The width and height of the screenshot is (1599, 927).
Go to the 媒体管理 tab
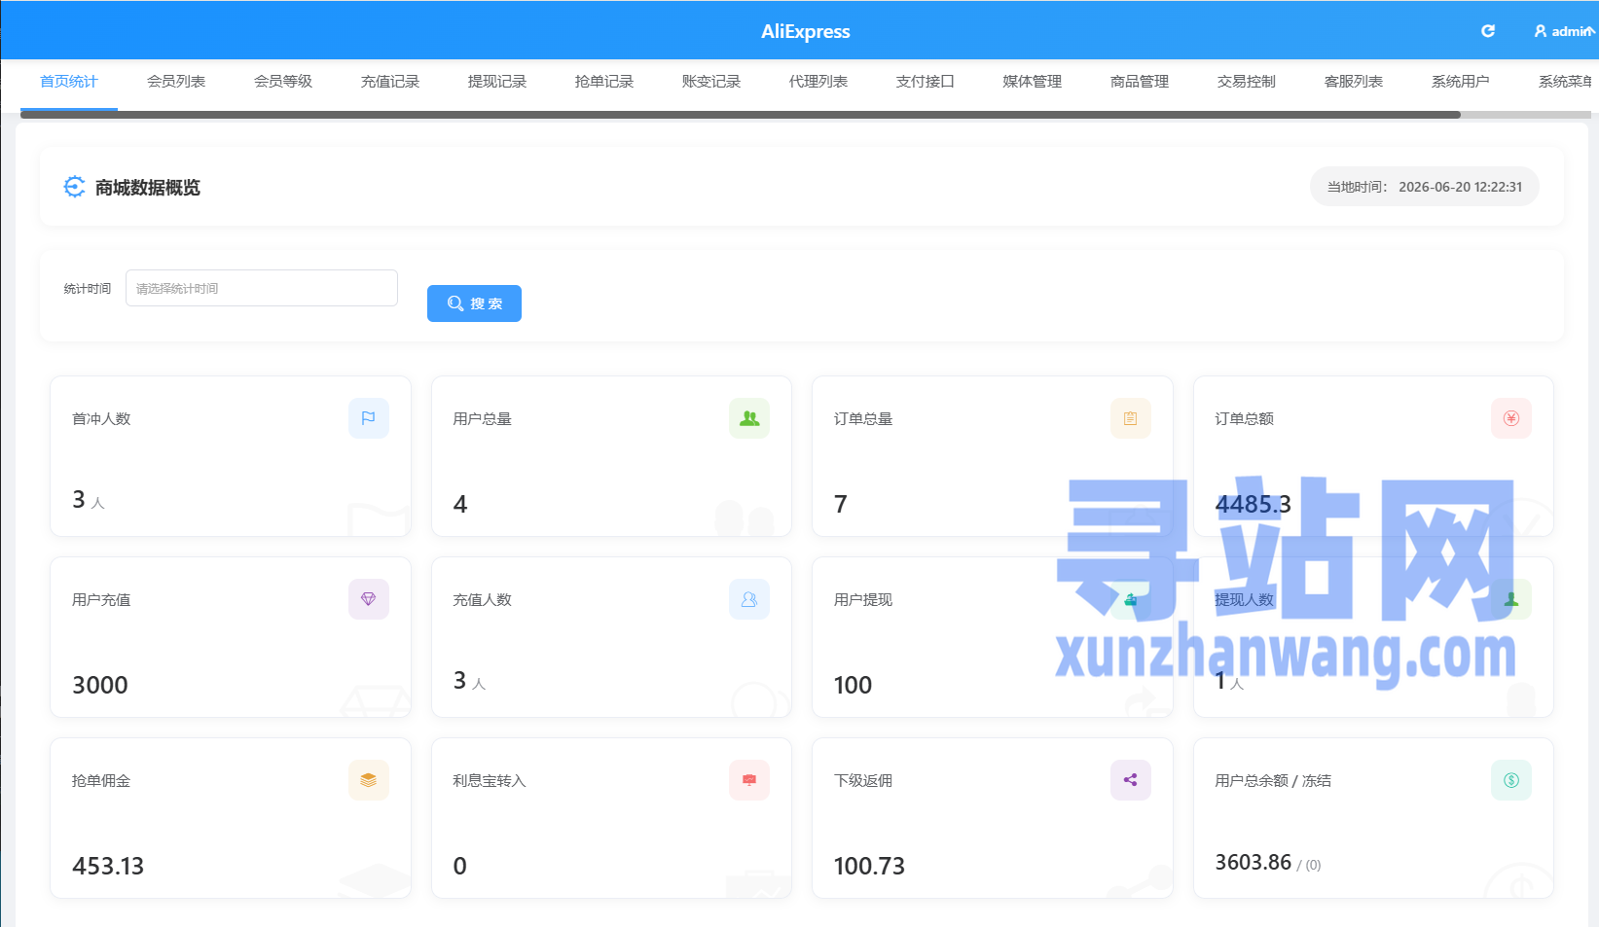1033,82
